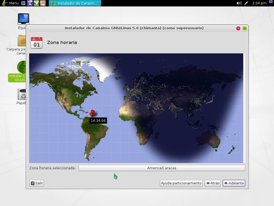This screenshot has width=274, height=206.
Task: Open the America/Caracas timezone selector
Action: pyautogui.click(x=162, y=168)
